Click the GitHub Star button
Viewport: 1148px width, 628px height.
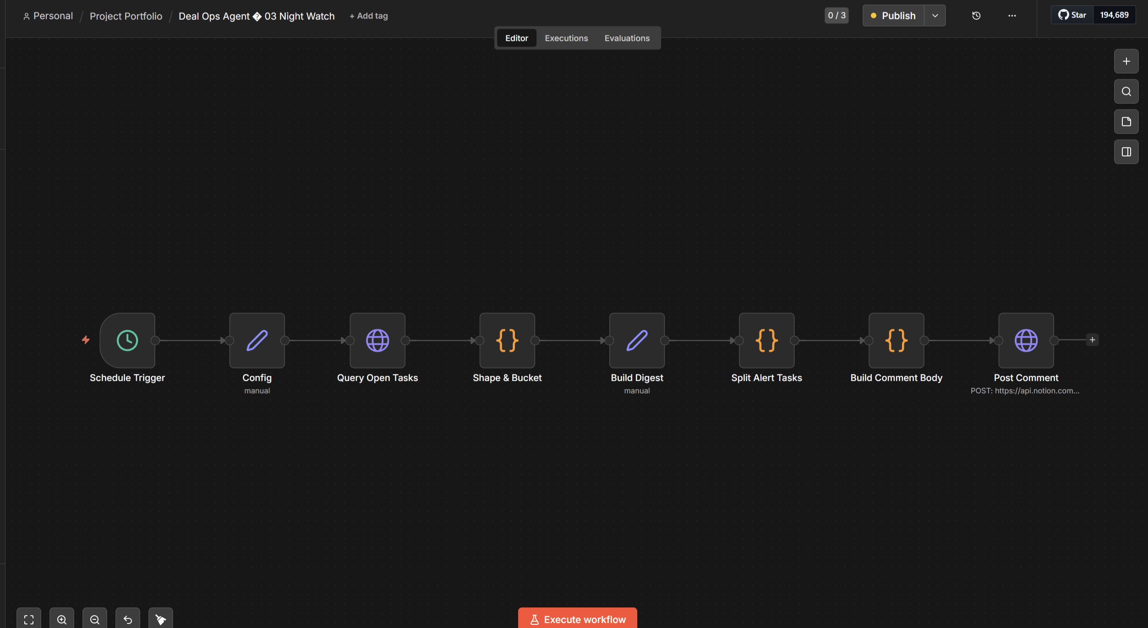pos(1072,15)
